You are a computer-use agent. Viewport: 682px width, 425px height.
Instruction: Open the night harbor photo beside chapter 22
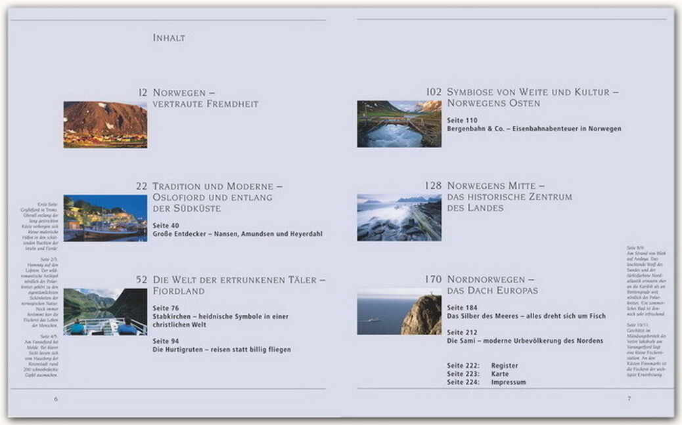(x=105, y=218)
